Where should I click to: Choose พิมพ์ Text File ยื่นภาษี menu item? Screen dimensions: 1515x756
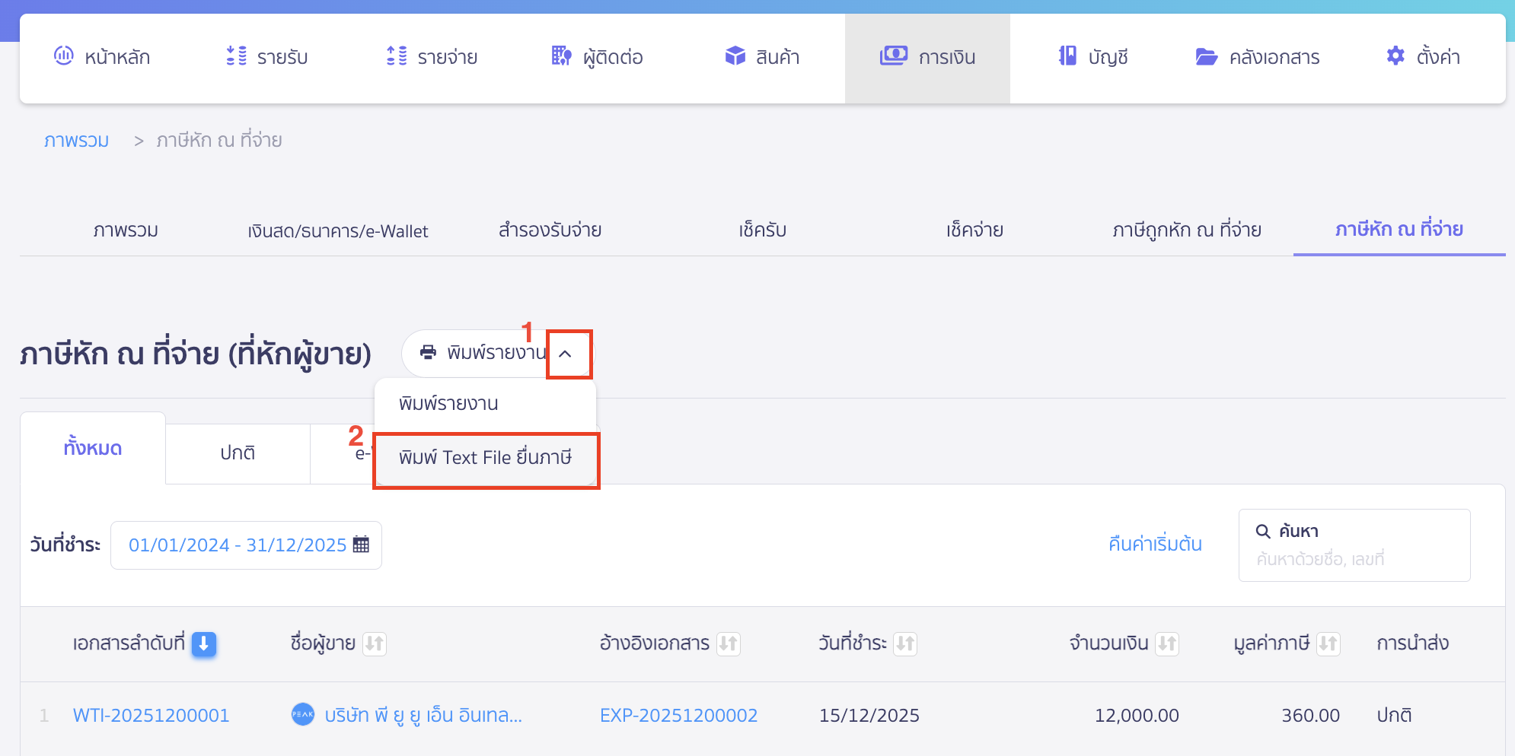(x=486, y=459)
